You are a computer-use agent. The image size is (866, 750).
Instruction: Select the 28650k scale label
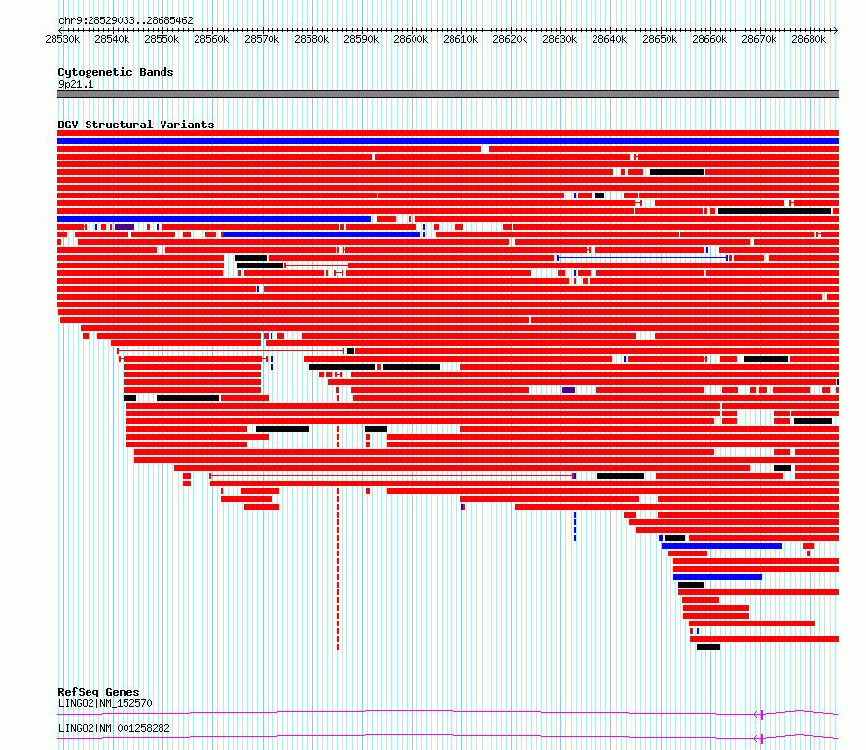(660, 39)
